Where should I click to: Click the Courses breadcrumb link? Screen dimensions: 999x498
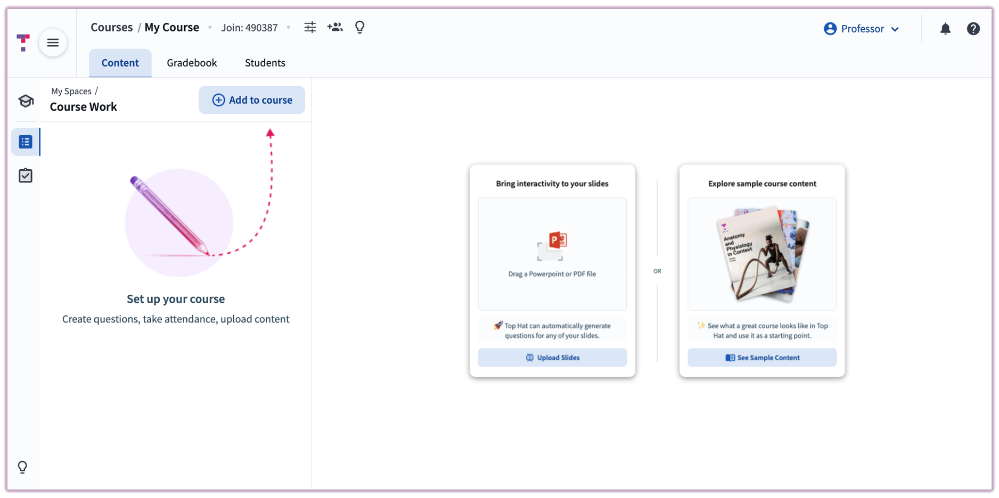tap(111, 27)
